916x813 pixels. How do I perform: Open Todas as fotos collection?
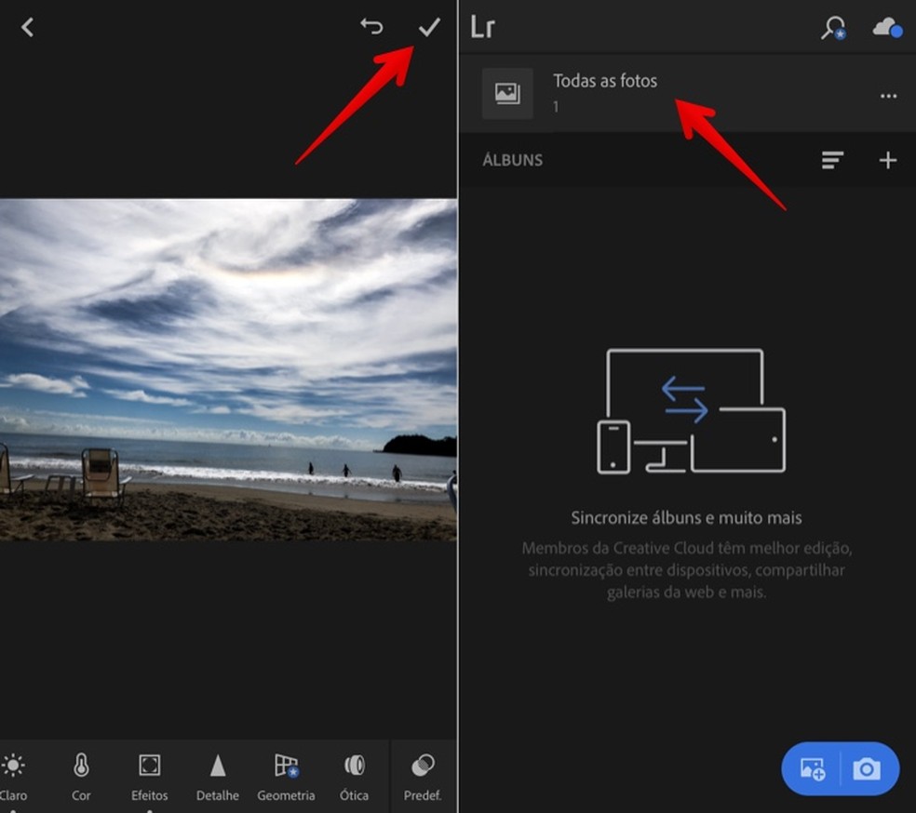pos(605,92)
